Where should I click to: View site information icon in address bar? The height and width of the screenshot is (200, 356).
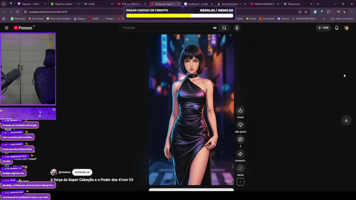point(25,12)
